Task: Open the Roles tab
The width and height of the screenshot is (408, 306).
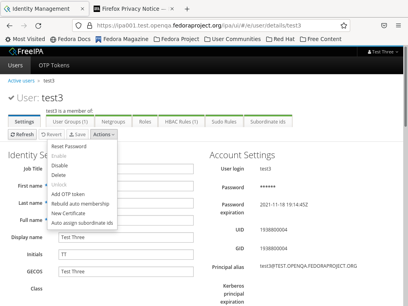Action: pyautogui.click(x=145, y=122)
